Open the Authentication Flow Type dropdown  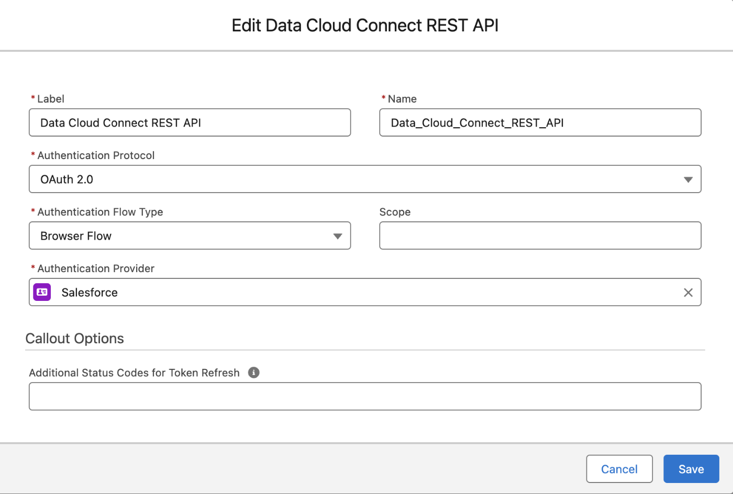tap(190, 235)
